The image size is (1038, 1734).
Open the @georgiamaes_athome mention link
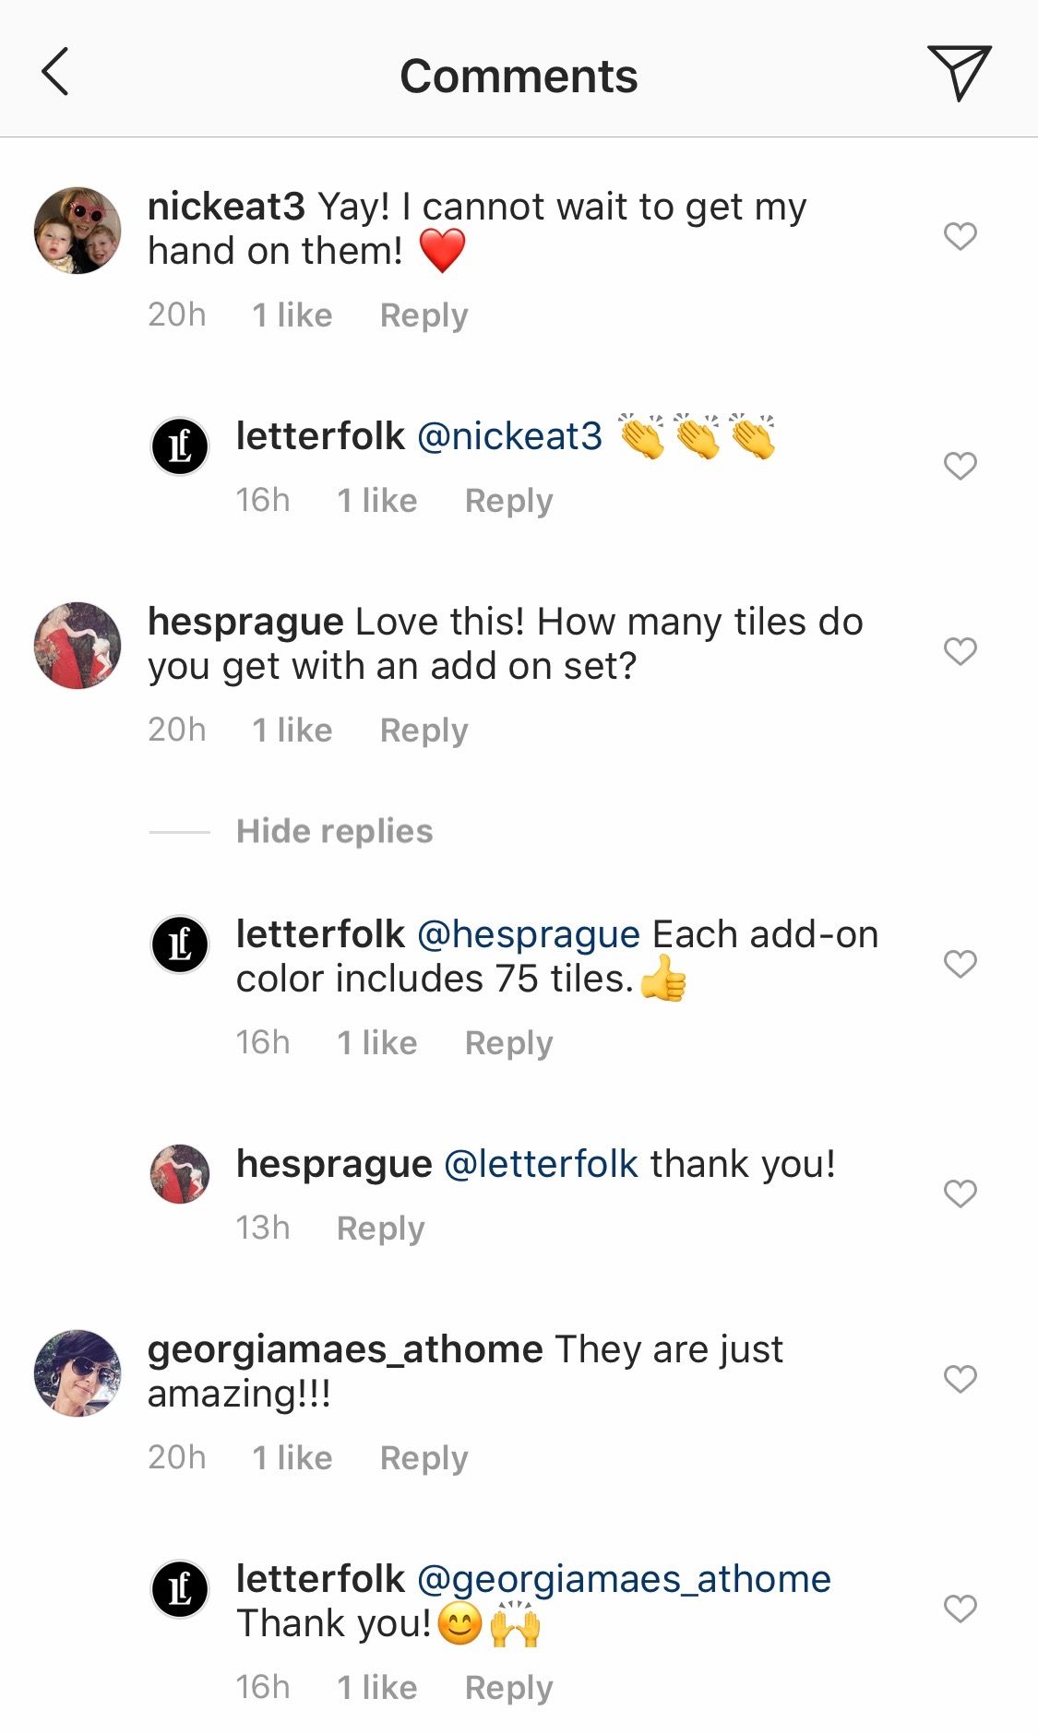[624, 1579]
